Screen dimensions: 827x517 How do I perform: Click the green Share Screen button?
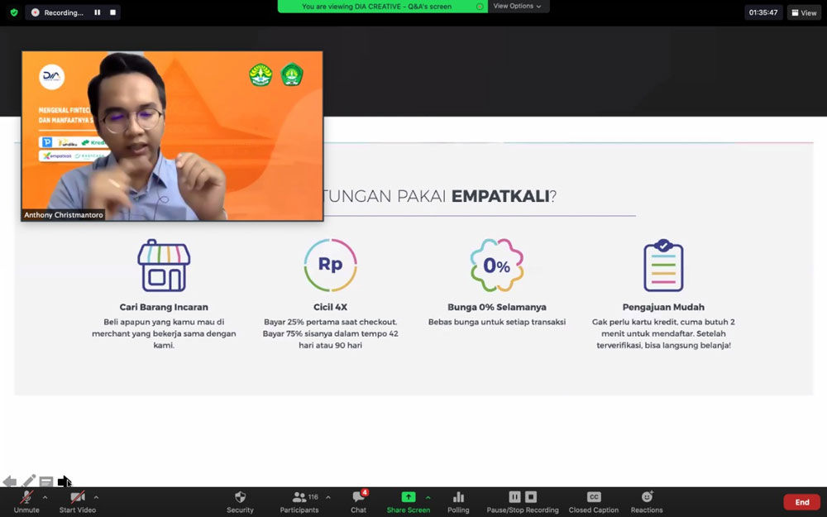pyautogui.click(x=409, y=502)
